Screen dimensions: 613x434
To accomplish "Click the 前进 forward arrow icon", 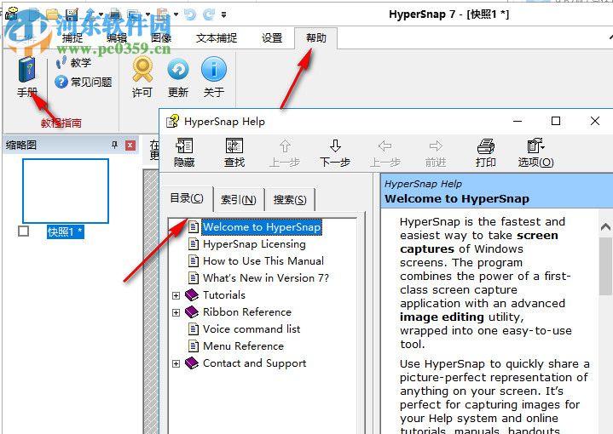I will [x=436, y=146].
